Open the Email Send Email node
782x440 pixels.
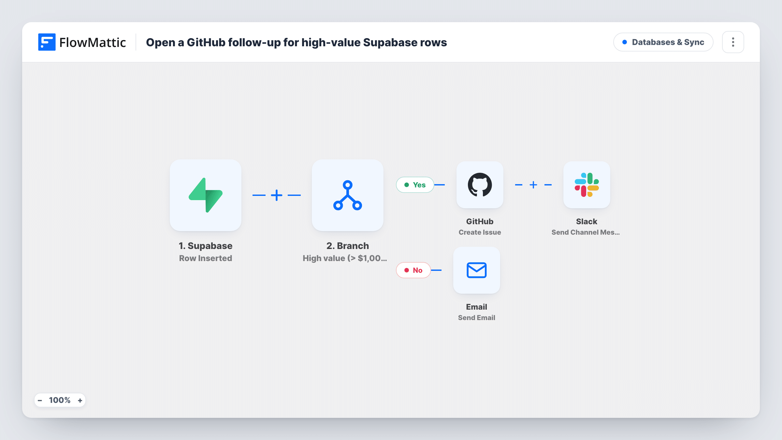pos(477,270)
